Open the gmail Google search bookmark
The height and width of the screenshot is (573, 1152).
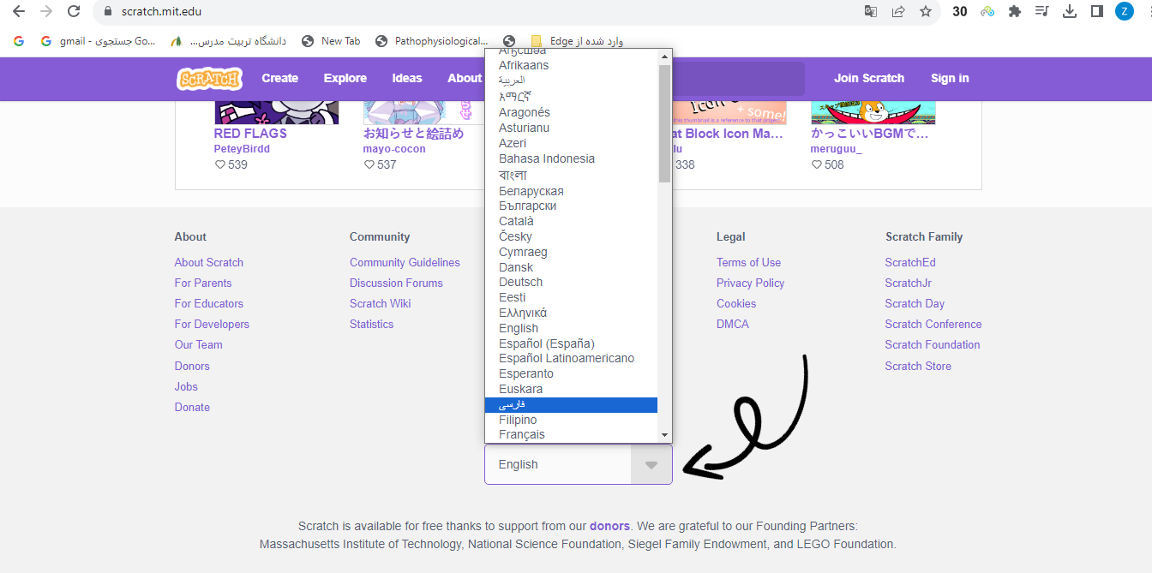pyautogui.click(x=98, y=41)
